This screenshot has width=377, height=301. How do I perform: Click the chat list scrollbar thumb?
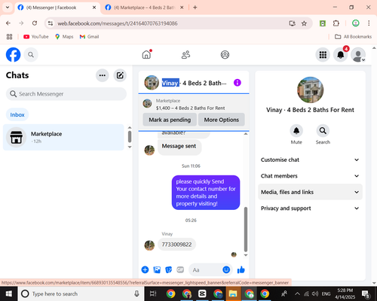tap(130, 137)
